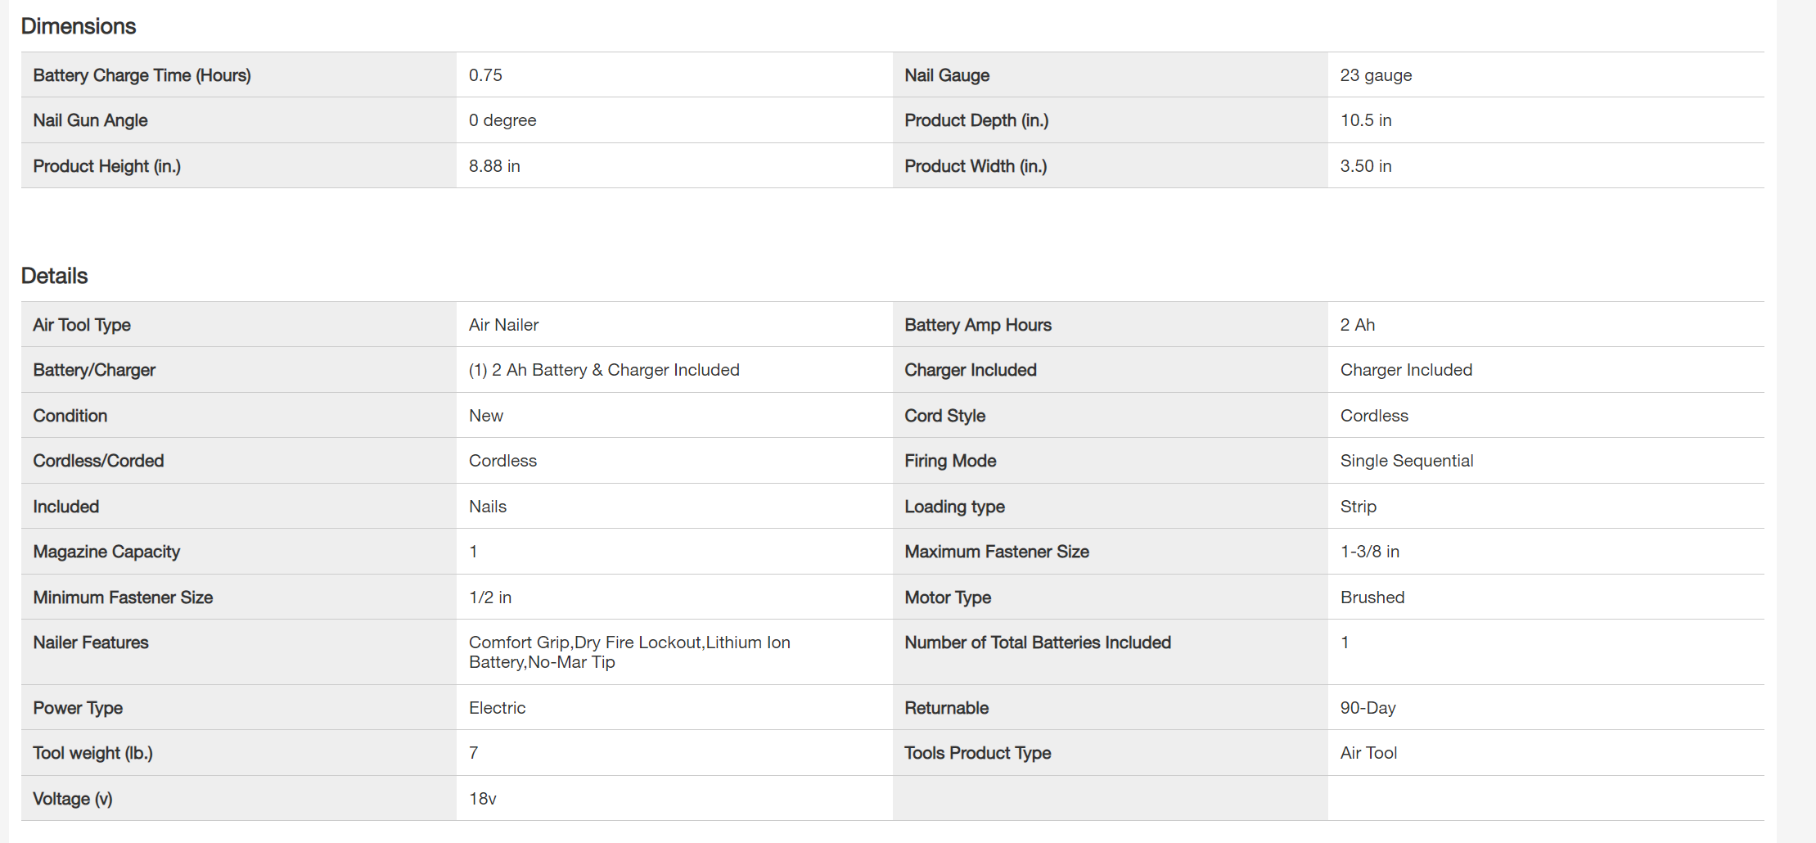
Task: Click the Air Nailer tool type value
Action: tap(503, 325)
